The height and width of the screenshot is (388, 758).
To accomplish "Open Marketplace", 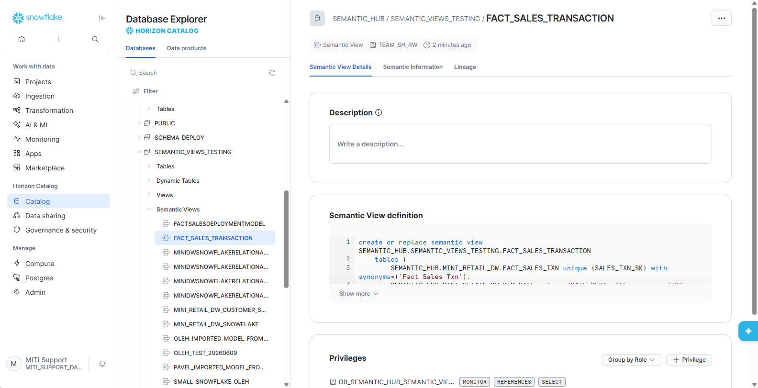I will pos(58,168).
